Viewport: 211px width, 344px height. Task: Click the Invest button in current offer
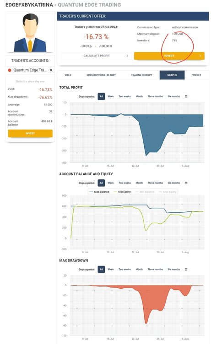tap(169, 55)
